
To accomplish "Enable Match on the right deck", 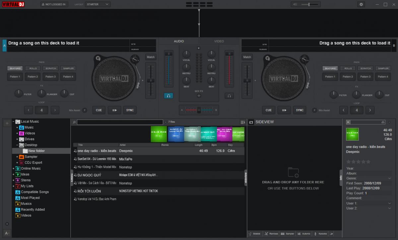I will pos(247,57).
